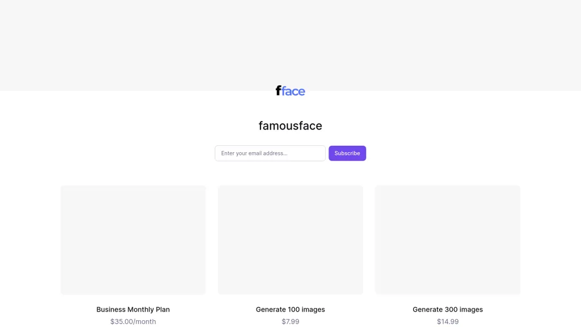
Task: Select the Generate 300 images title link
Action: pyautogui.click(x=448, y=309)
